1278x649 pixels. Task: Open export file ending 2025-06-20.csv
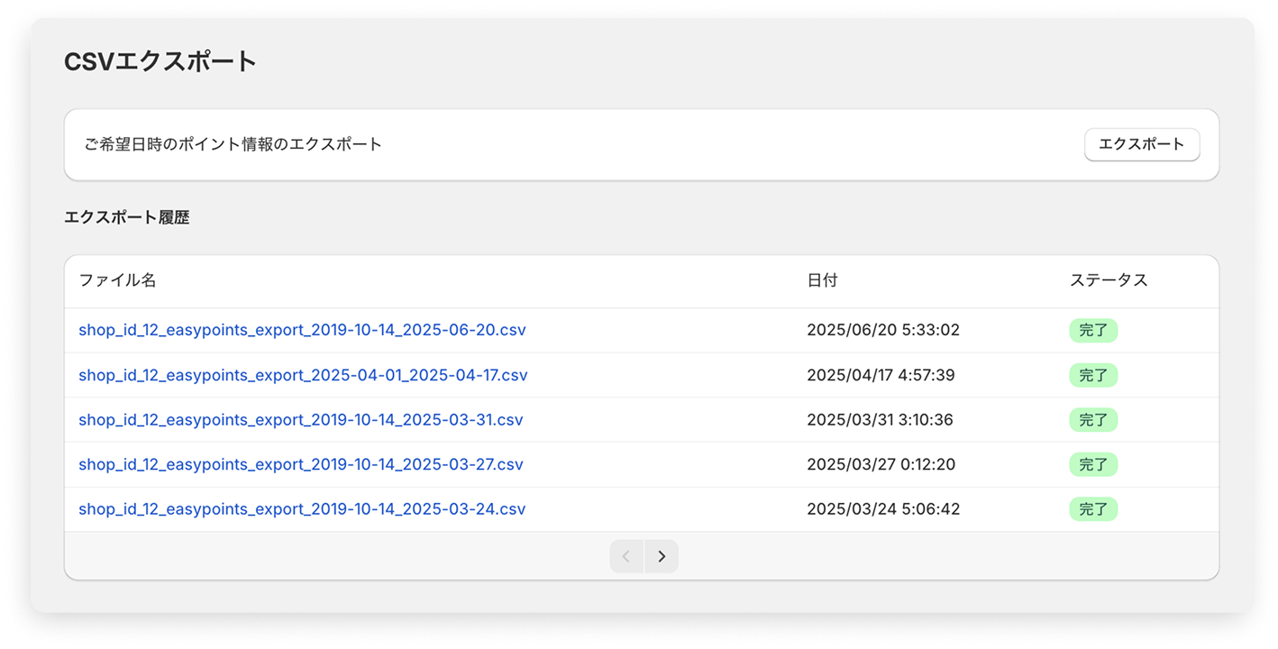click(x=302, y=330)
